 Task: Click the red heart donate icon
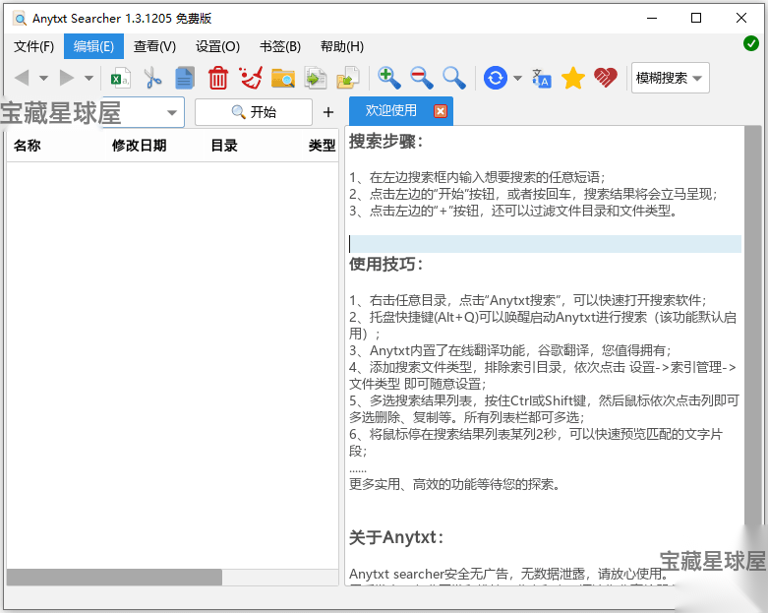[x=606, y=78]
